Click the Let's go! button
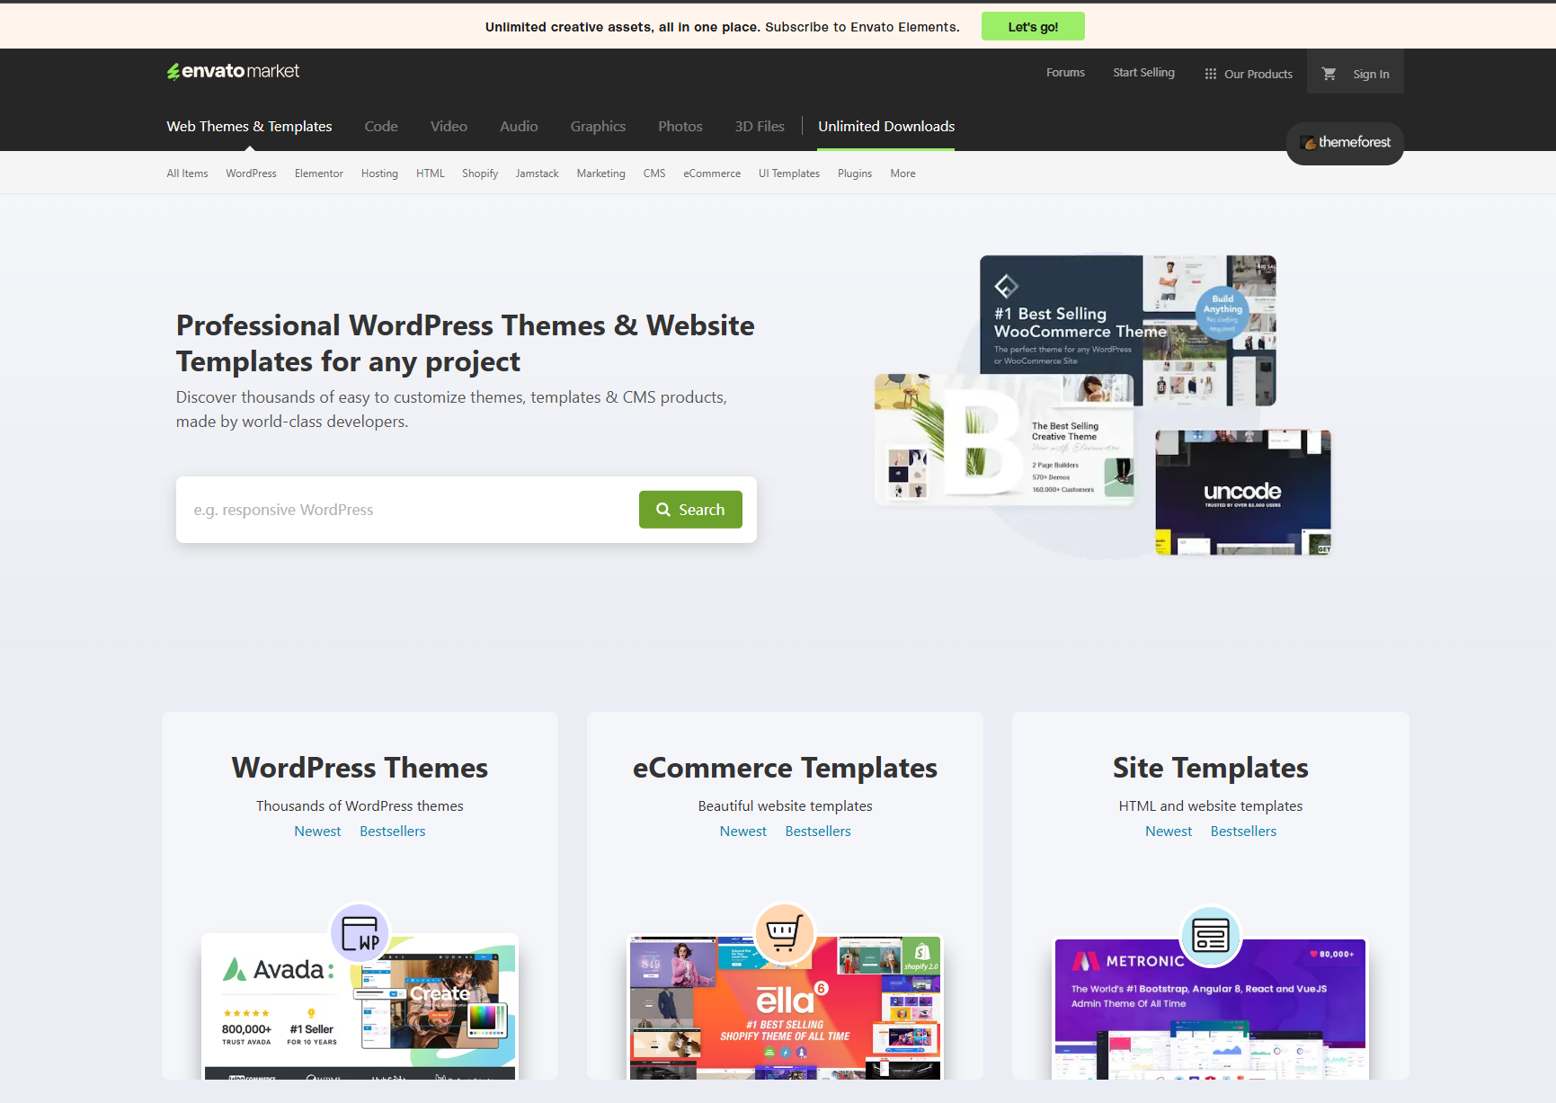This screenshot has height=1103, width=1556. 1033,26
